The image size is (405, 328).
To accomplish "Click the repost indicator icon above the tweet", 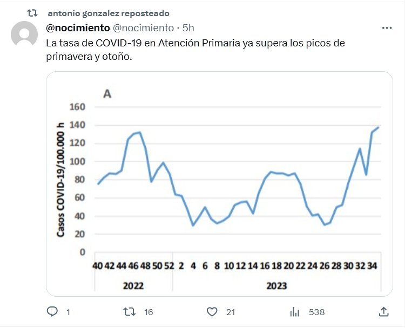I will point(32,13).
